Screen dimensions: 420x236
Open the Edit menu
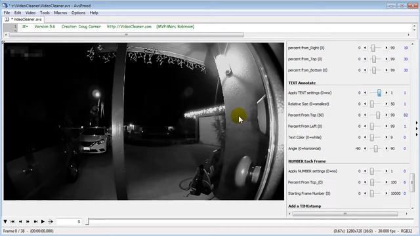point(18,12)
